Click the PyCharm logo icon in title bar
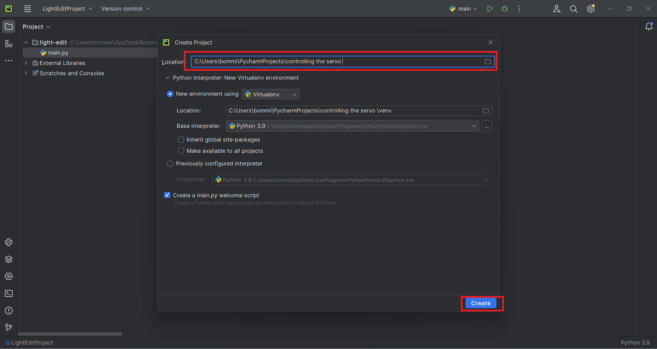 pyautogui.click(x=9, y=9)
